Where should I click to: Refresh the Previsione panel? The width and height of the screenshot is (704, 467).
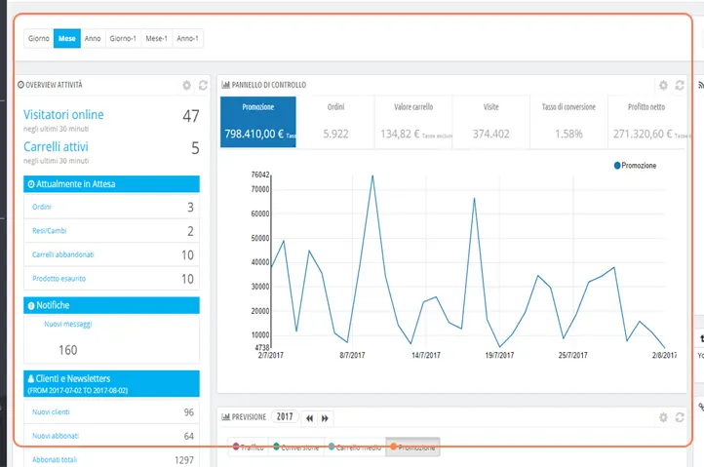coord(680,417)
